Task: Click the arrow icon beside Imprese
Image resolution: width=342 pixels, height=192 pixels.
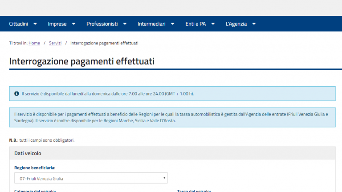Action: click(x=73, y=24)
